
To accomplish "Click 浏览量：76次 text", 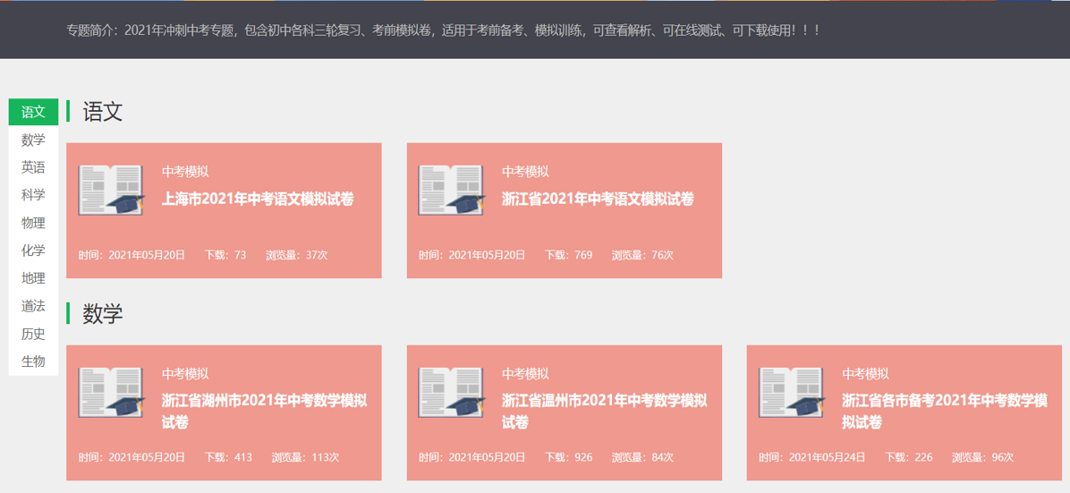I will pos(643,255).
